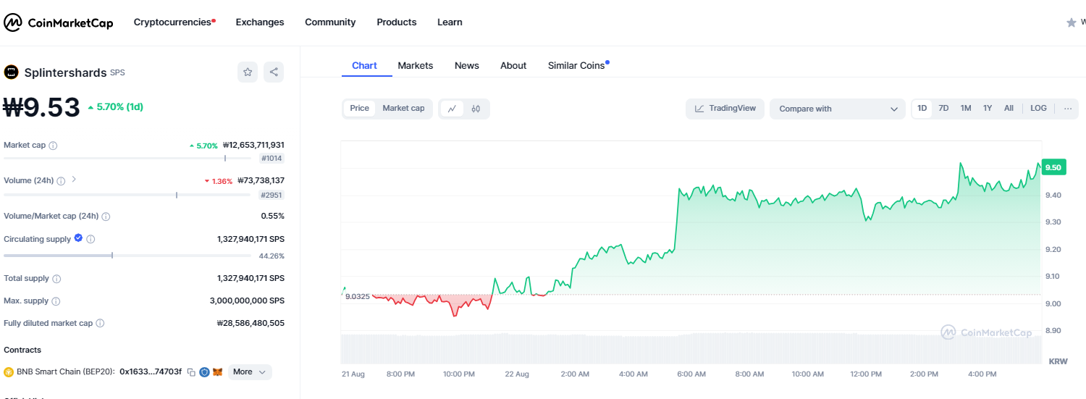Select the 5.70% (1d) change label

pyautogui.click(x=116, y=107)
